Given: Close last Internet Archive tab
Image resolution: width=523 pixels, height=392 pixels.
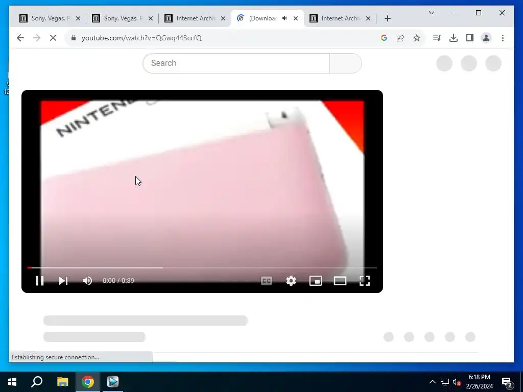Looking at the screenshot, I should (368, 18).
